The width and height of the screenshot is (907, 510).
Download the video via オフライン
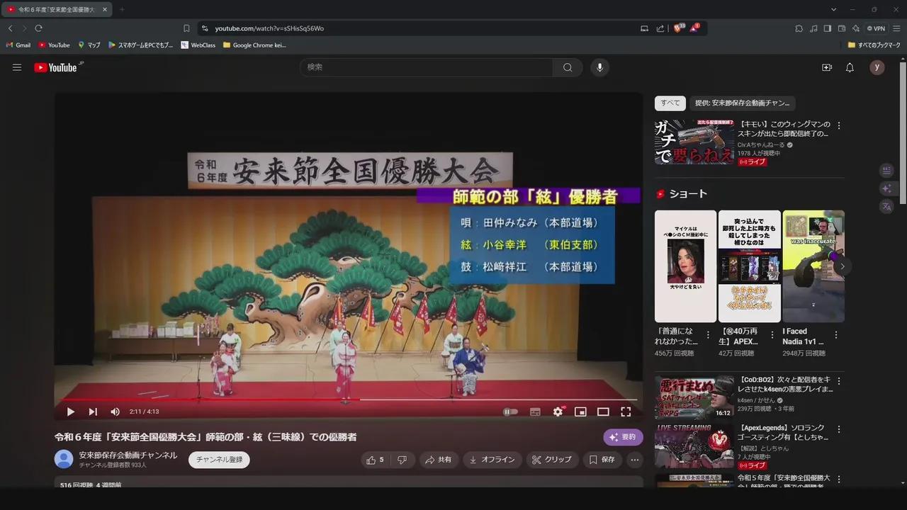492,460
